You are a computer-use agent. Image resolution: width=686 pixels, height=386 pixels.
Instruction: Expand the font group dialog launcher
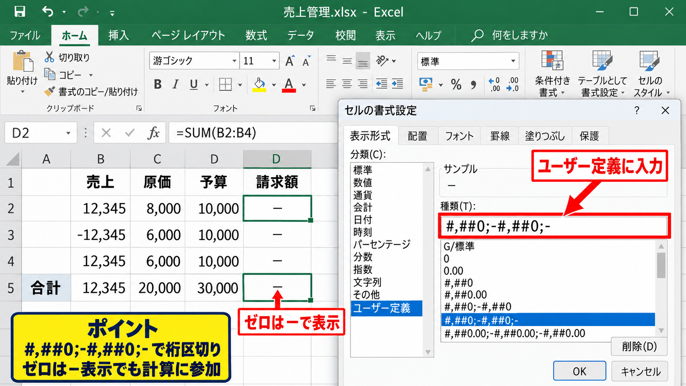(x=313, y=108)
